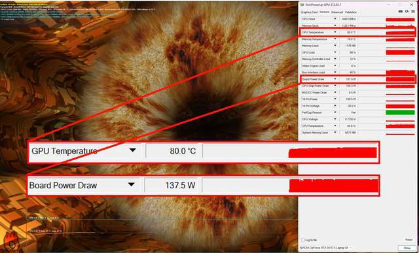The image size is (419, 253).
Task: Switch to the Advanced tab
Action: [x=337, y=12]
